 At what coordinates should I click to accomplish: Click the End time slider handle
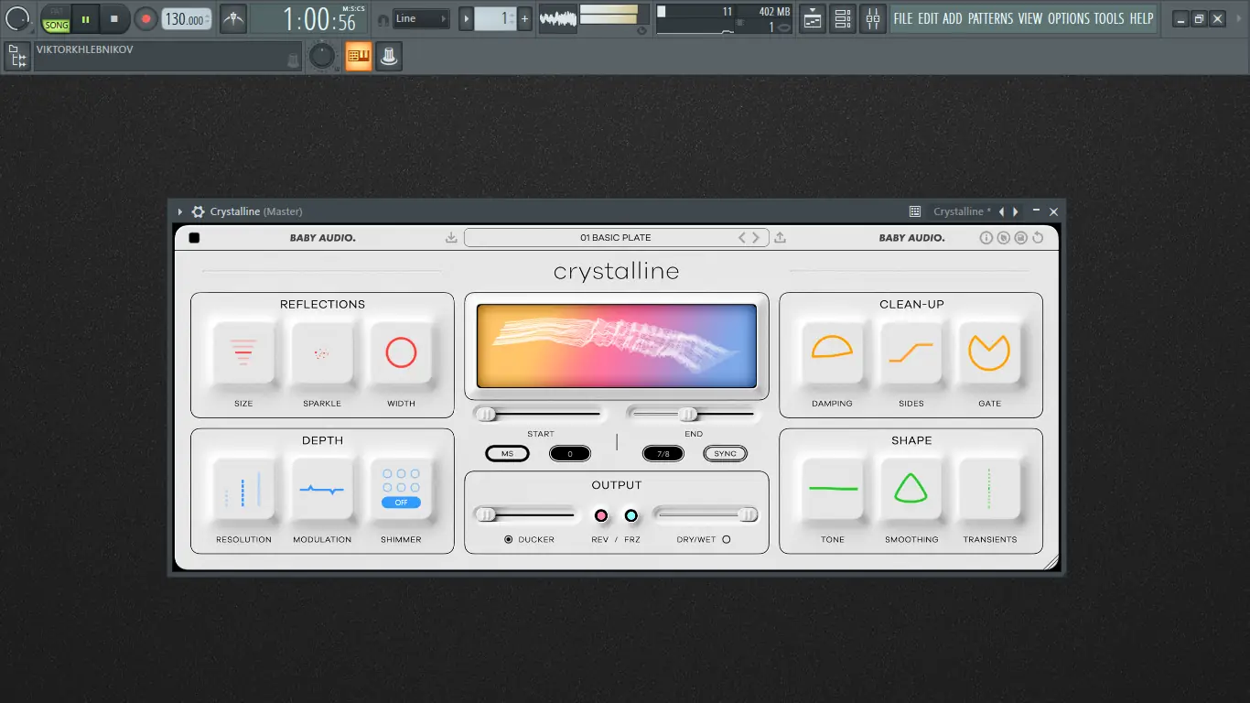(688, 415)
